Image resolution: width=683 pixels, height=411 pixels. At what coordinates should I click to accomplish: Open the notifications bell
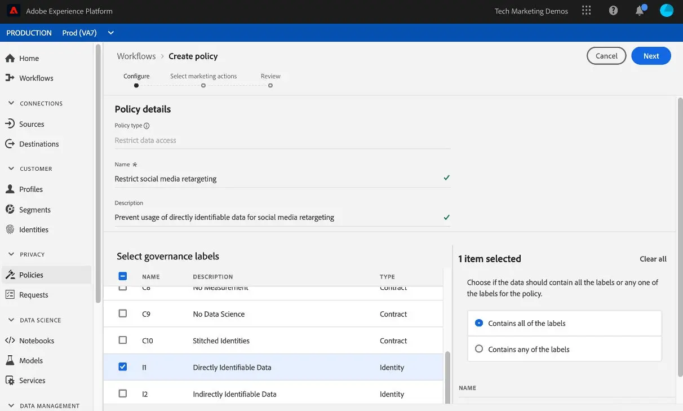tap(640, 10)
